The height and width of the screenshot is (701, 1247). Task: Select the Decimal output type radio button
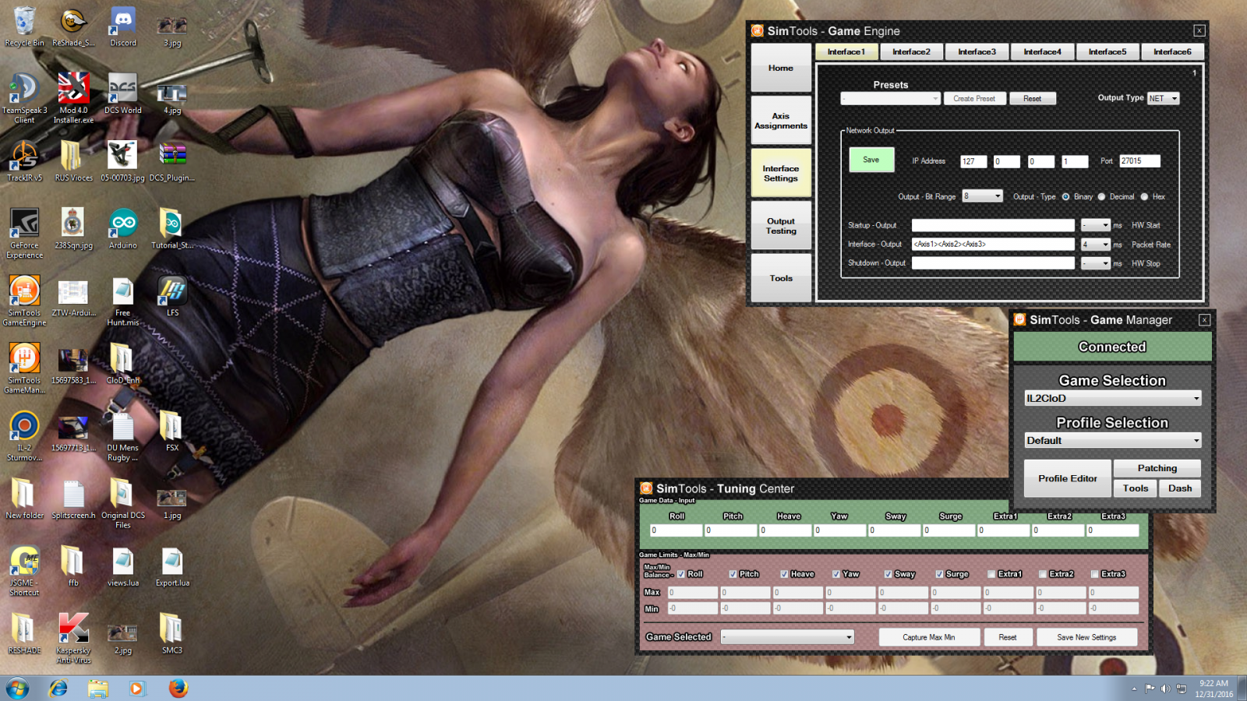pyautogui.click(x=1101, y=197)
